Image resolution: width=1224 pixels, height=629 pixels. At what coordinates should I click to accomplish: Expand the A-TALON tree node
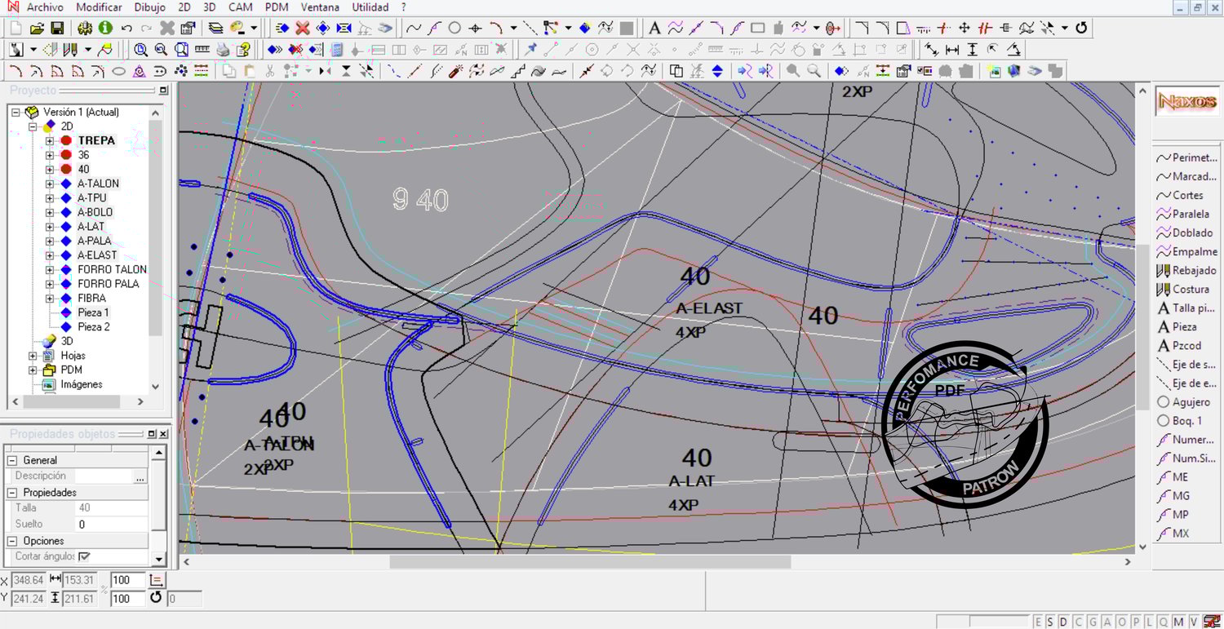click(50, 184)
